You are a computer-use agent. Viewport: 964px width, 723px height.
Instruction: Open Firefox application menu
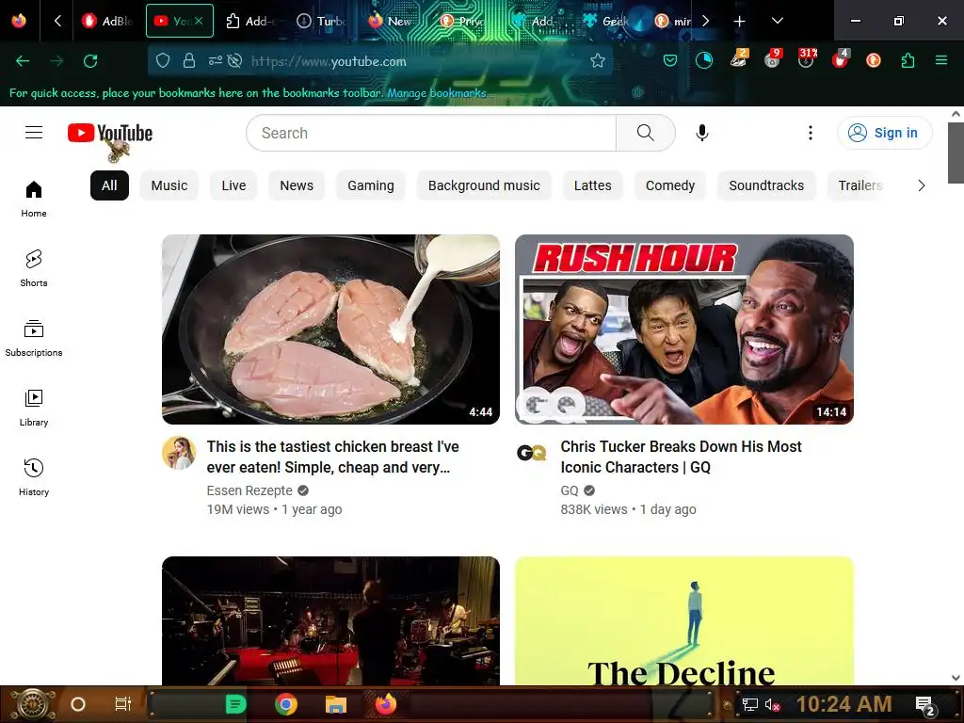tap(941, 61)
